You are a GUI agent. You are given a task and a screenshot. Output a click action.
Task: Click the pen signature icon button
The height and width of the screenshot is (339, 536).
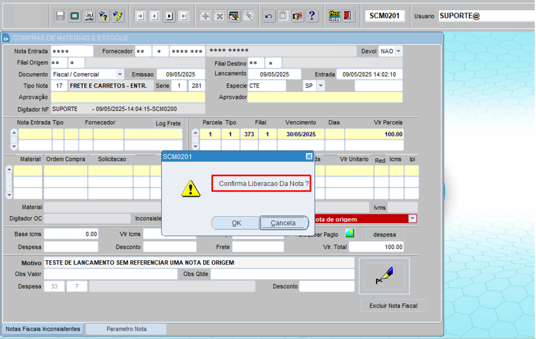[x=383, y=275]
